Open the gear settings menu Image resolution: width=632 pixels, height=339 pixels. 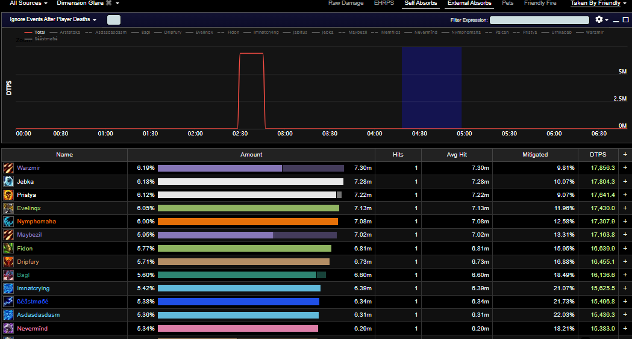[601, 19]
